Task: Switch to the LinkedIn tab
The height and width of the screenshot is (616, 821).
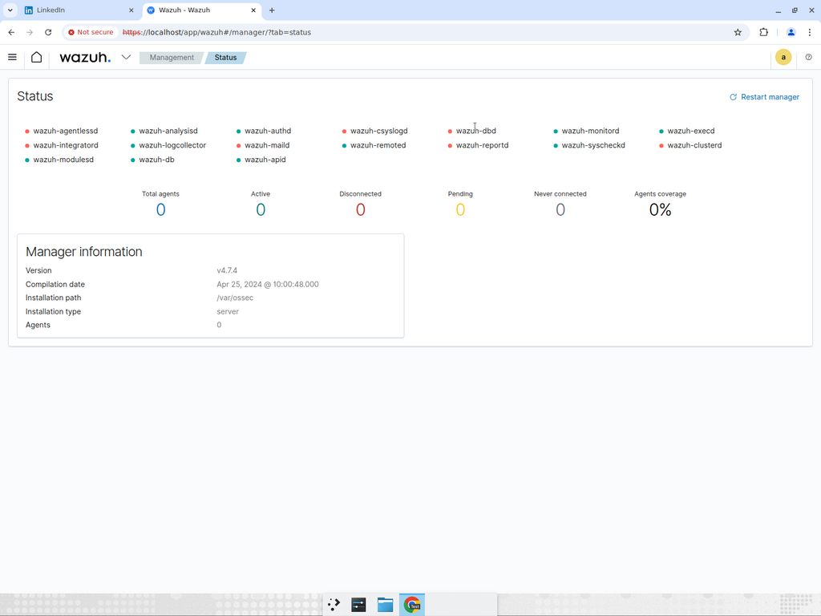Action: tap(79, 10)
